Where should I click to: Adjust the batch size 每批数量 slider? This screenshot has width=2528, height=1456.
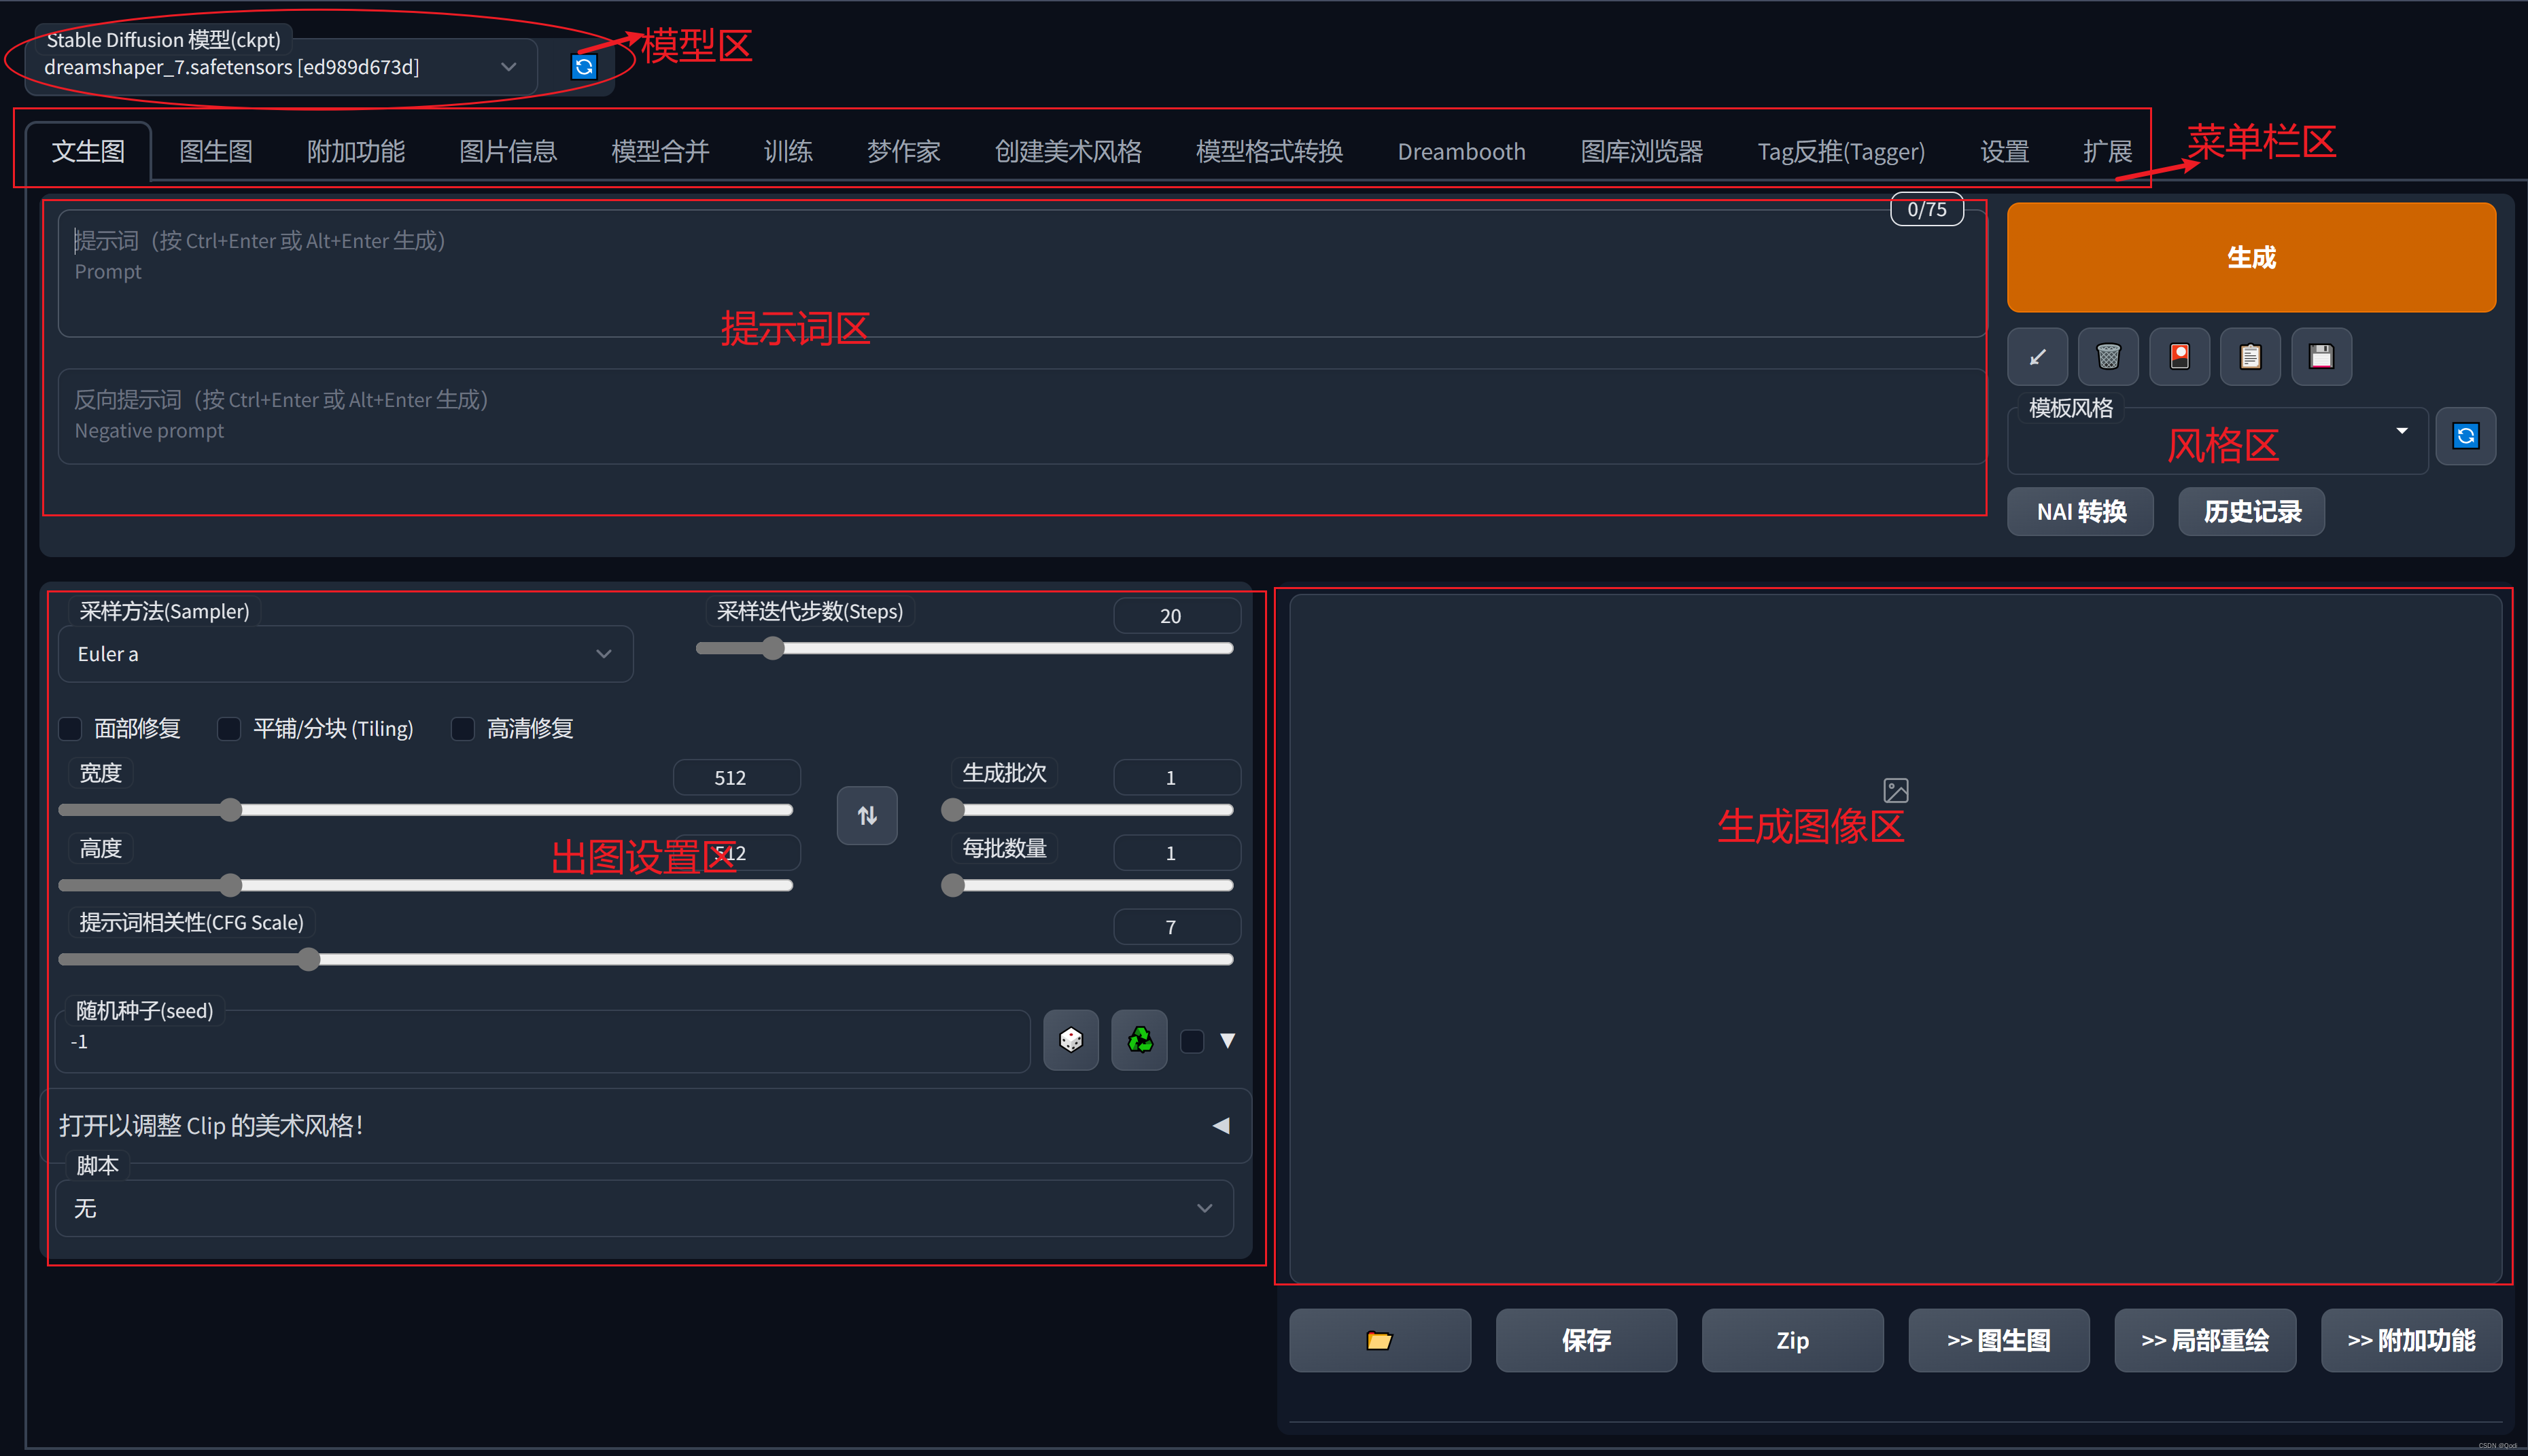pos(1088,885)
